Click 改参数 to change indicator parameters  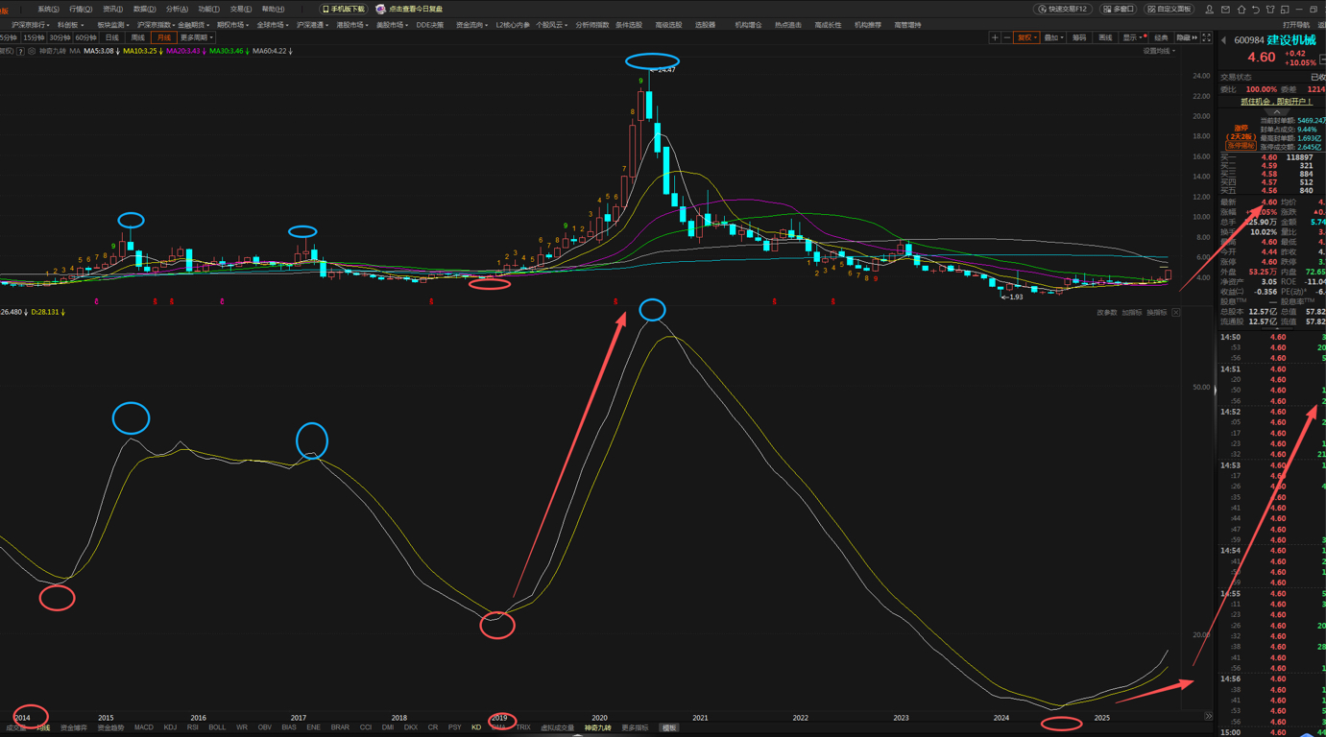[x=1107, y=313]
